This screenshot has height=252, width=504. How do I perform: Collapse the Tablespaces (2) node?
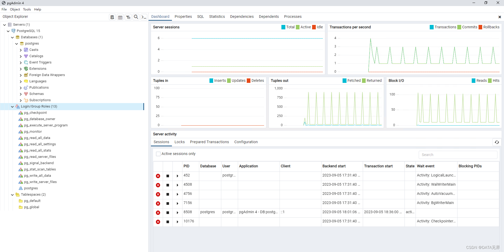tap(12, 195)
